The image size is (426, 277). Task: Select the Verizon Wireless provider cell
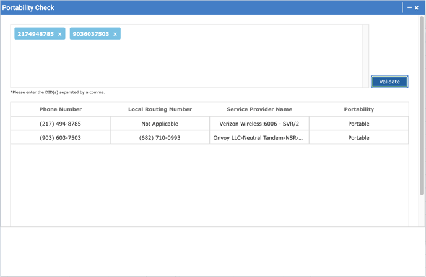[259, 124]
